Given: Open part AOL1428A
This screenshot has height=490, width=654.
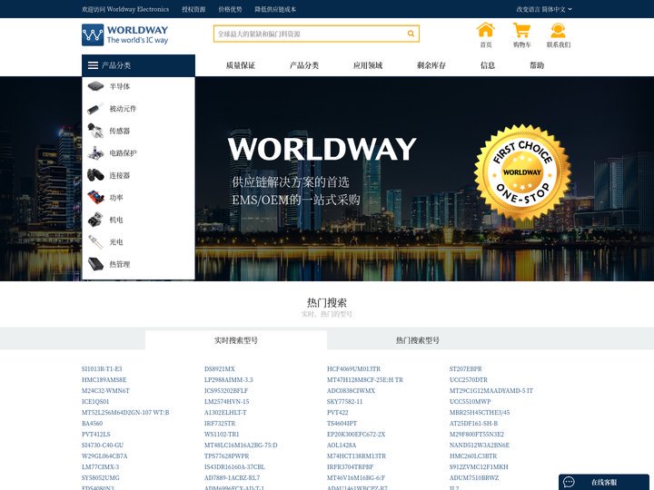Looking at the screenshot, I should (x=342, y=445).
